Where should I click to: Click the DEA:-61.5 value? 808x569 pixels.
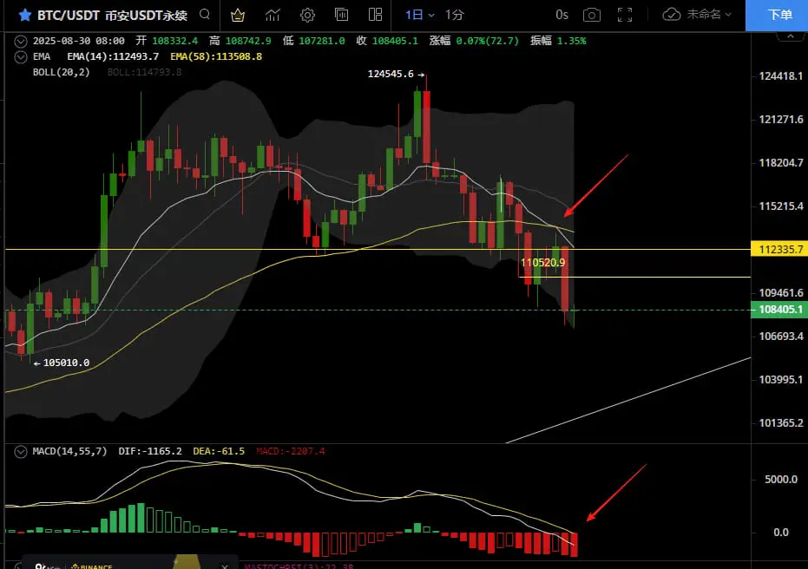click(219, 451)
